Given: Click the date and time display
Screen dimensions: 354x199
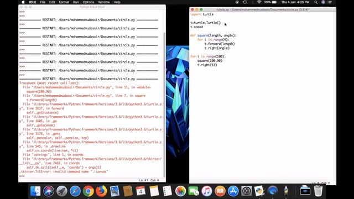Looking at the screenshot, I should (295, 2).
